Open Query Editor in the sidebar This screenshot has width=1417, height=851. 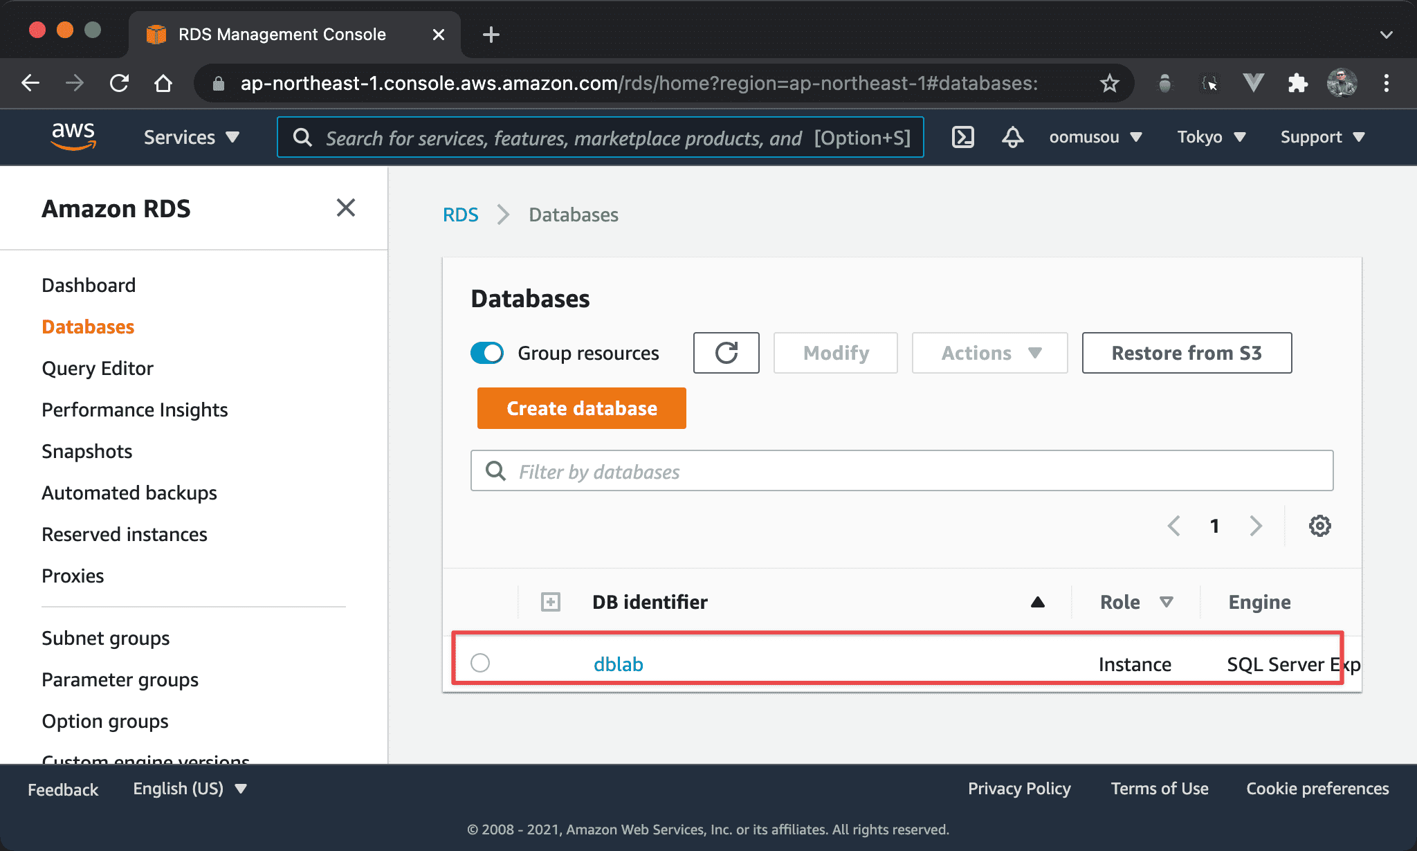(x=98, y=368)
